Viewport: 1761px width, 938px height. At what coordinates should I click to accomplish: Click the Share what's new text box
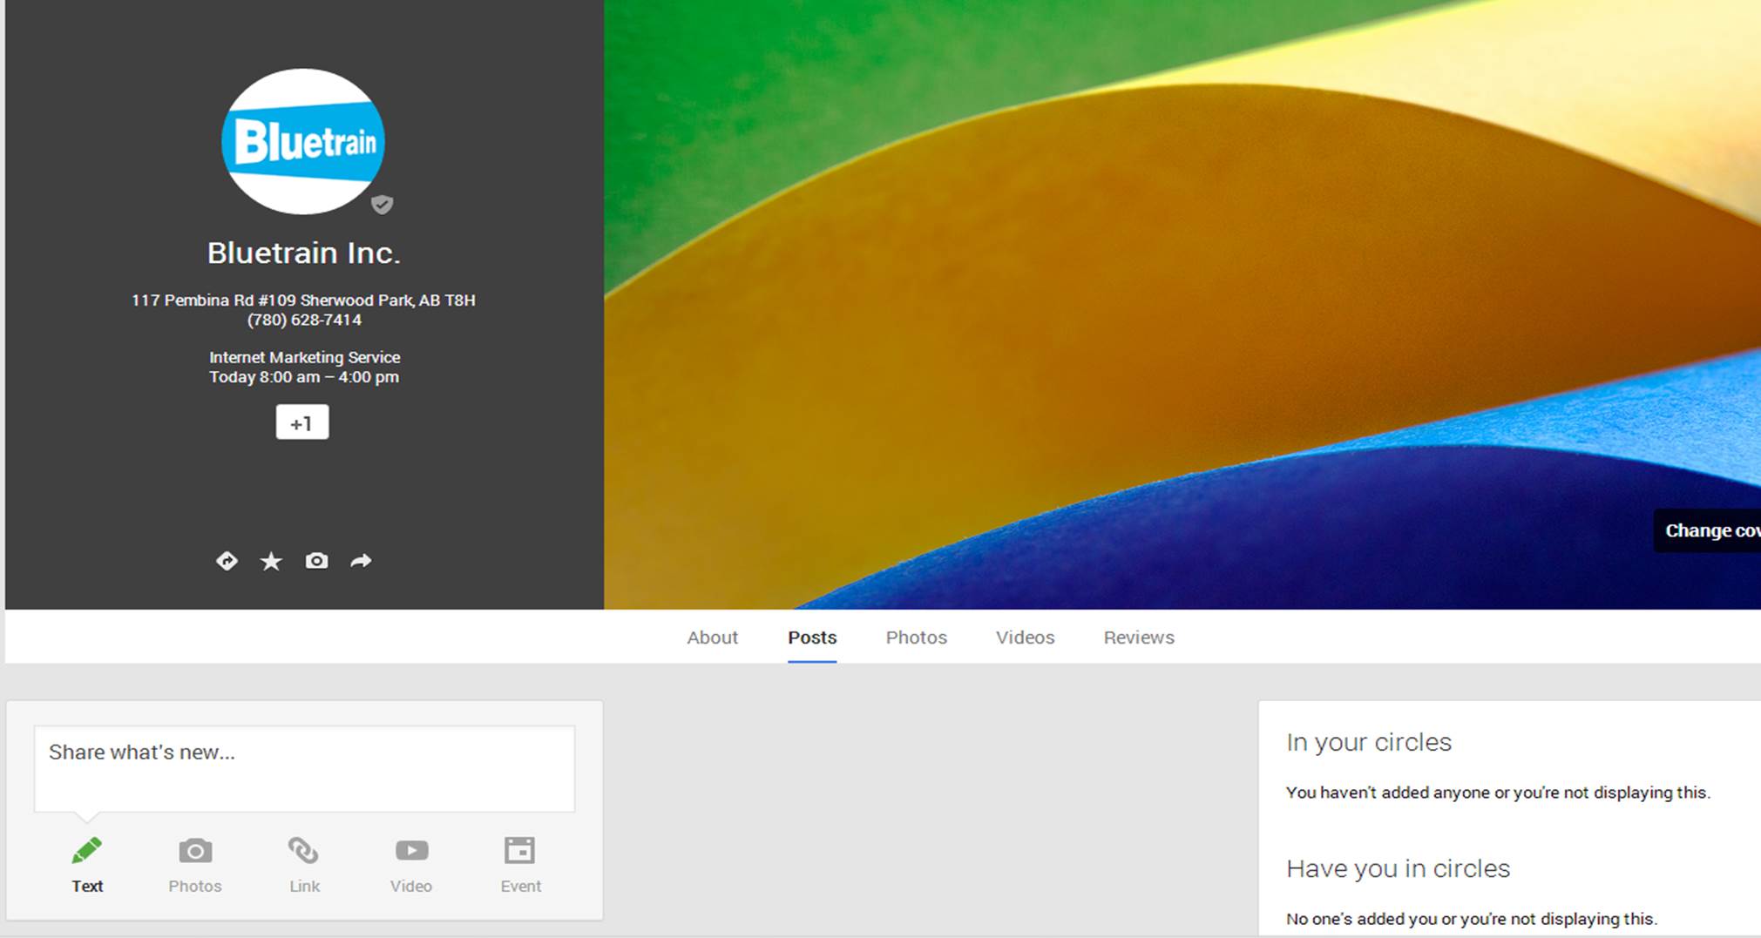[x=304, y=769]
